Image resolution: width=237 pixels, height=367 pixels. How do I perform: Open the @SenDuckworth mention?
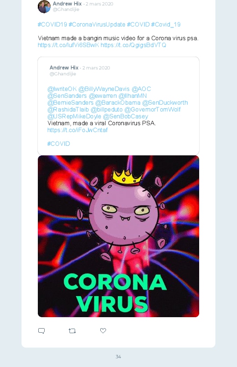pos(165,102)
